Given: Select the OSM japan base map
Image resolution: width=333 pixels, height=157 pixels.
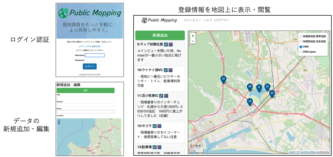Looking at the screenshot, I should click(300, 52).
